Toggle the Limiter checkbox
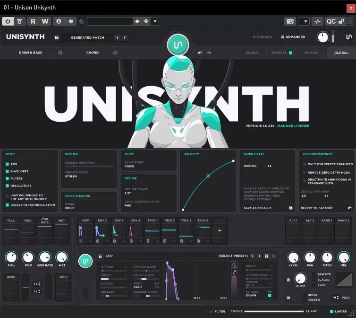The image size is (356, 318). 331,311
